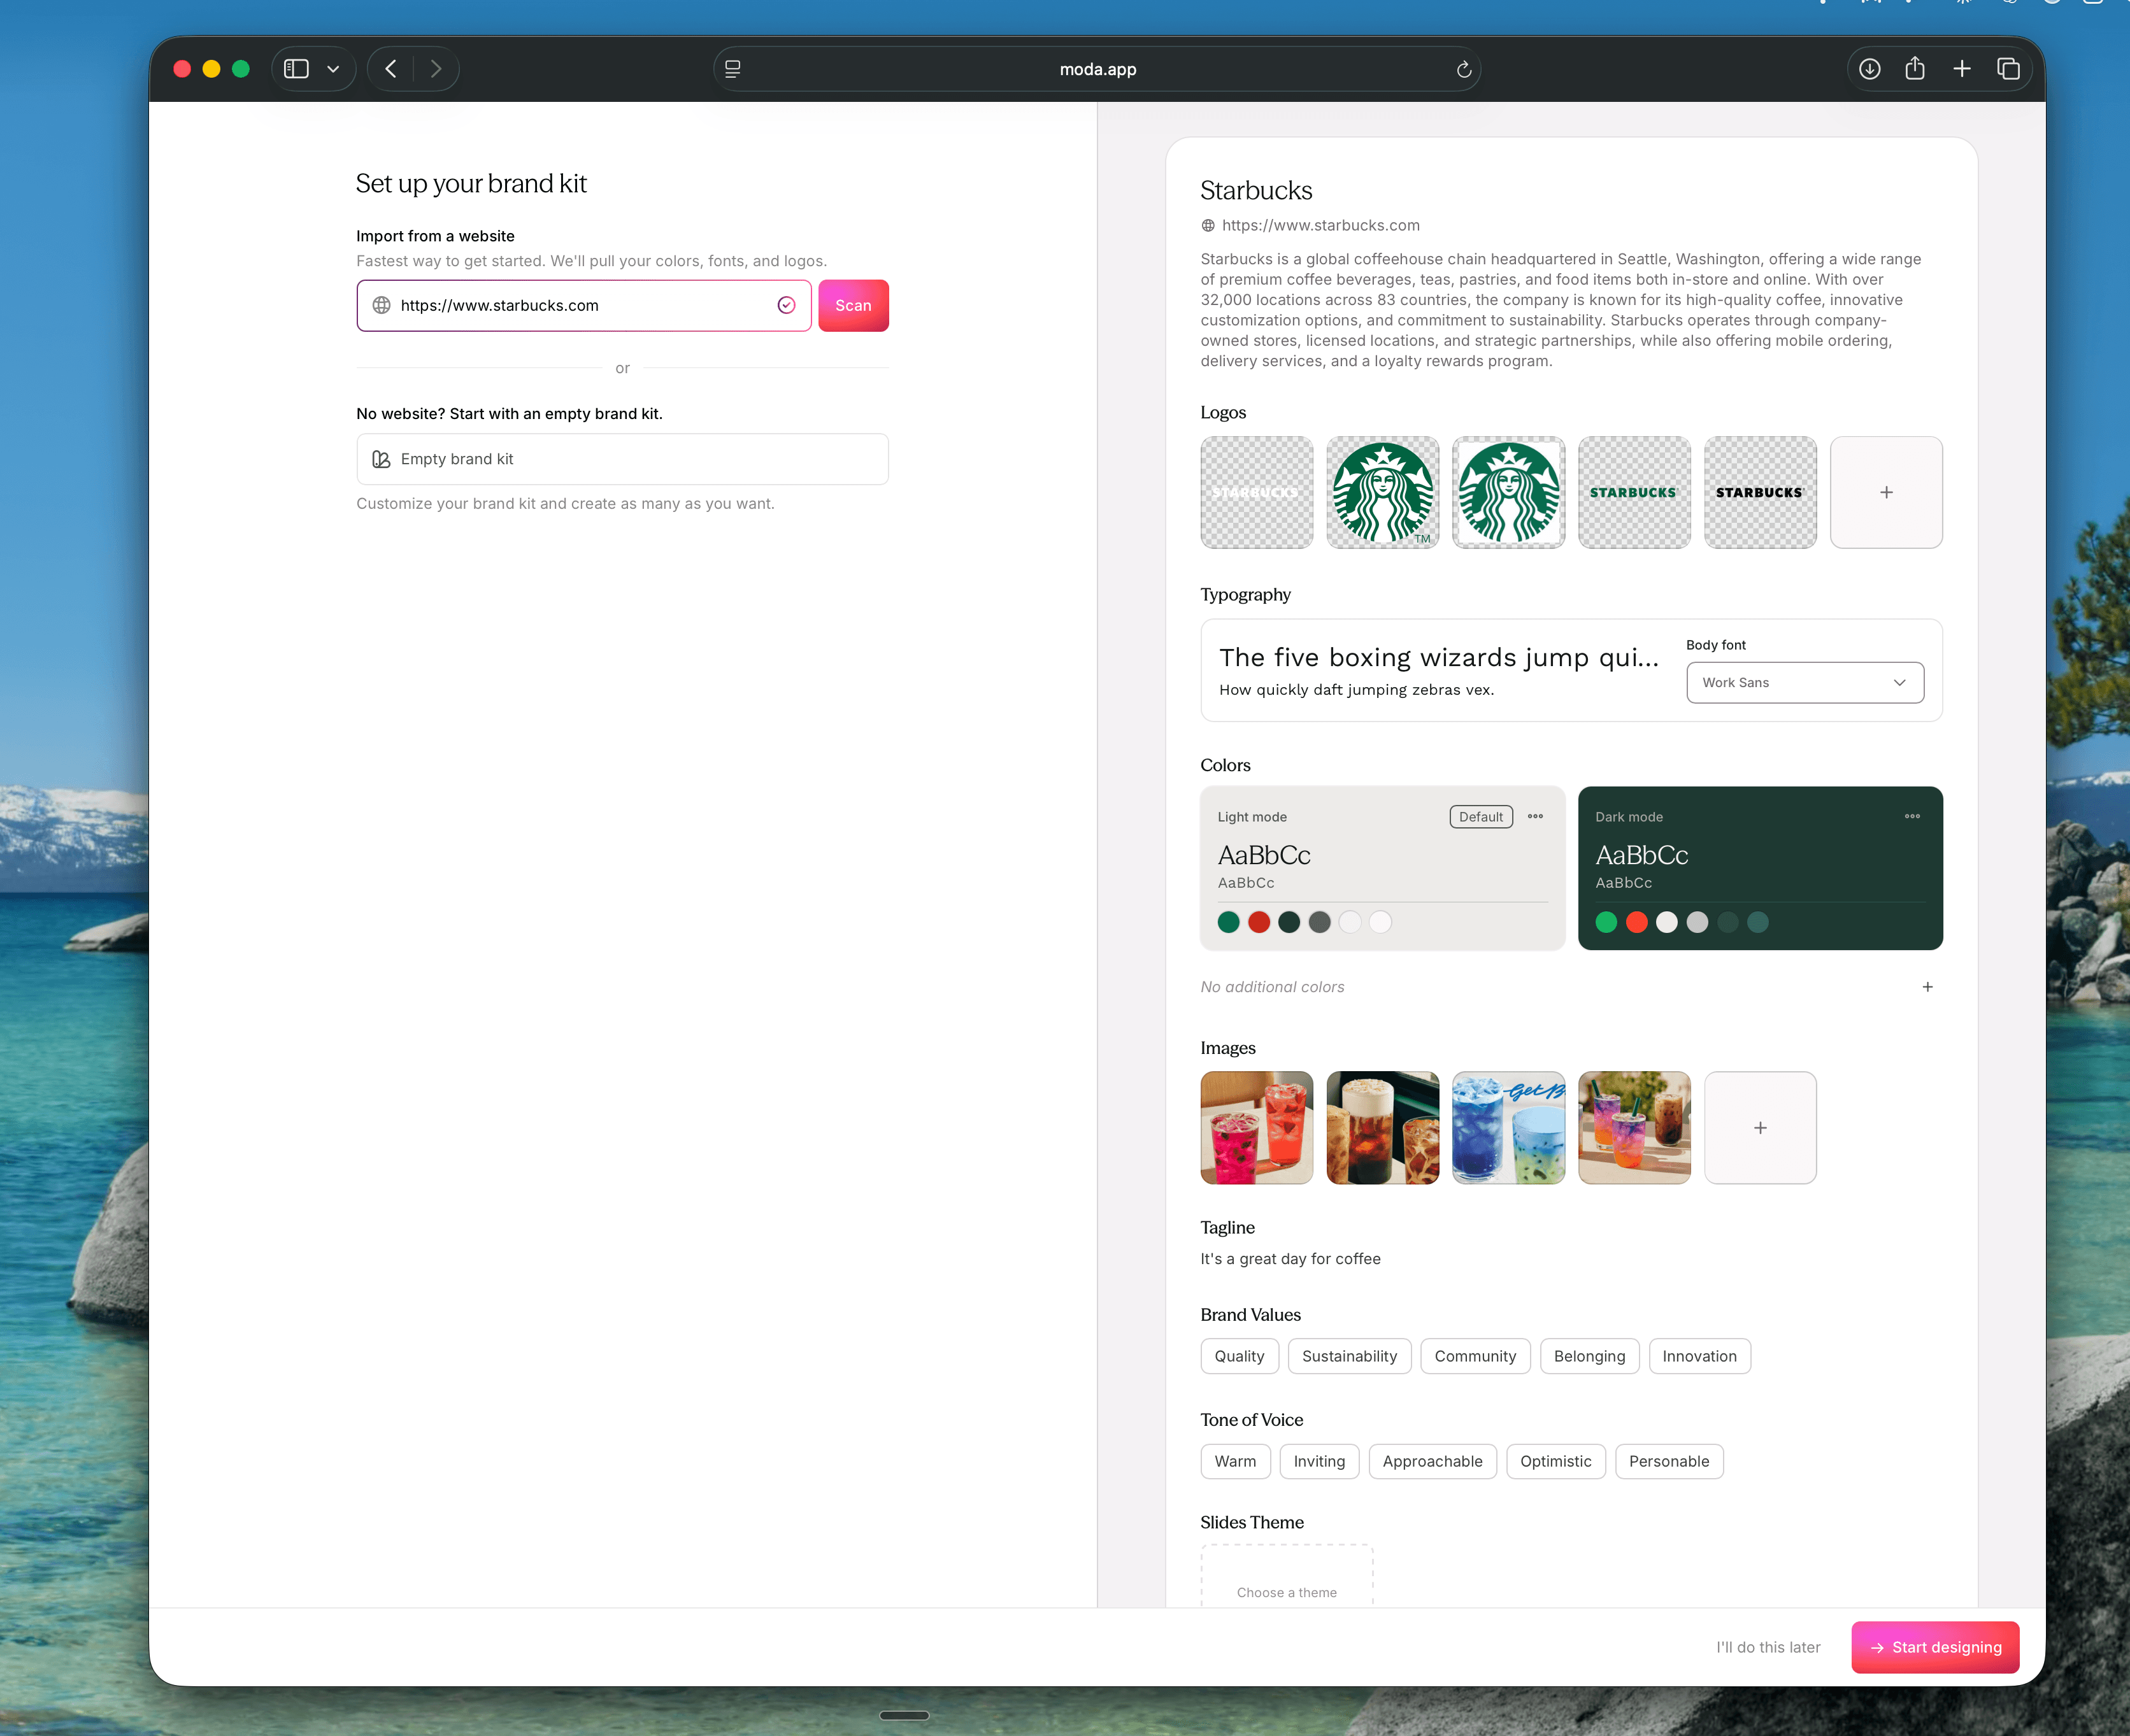Click the Starbucks description paragraph
The image size is (2130, 1736).
tap(1562, 310)
